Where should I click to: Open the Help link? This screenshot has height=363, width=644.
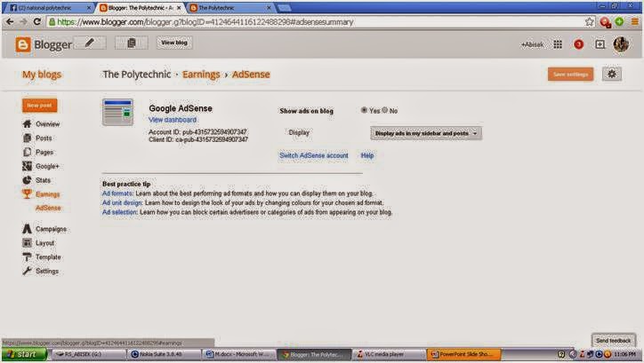point(367,155)
